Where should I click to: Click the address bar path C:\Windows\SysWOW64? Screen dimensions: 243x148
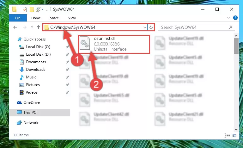[x=73, y=27]
